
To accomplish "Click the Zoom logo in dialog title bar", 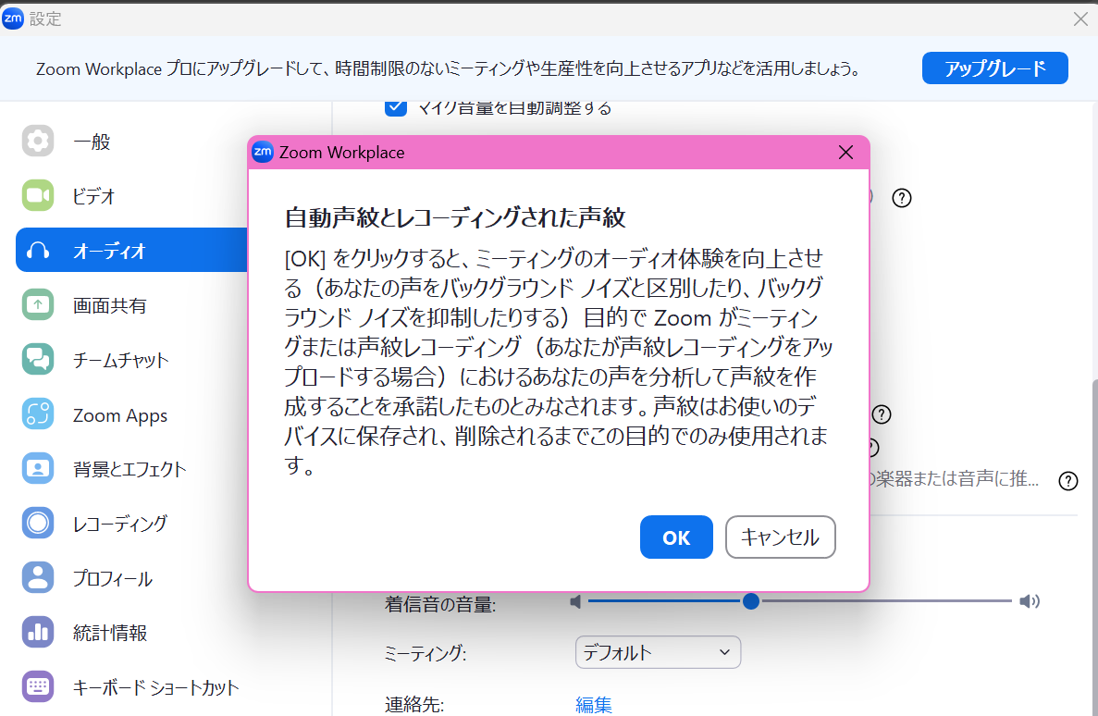I will (x=263, y=152).
